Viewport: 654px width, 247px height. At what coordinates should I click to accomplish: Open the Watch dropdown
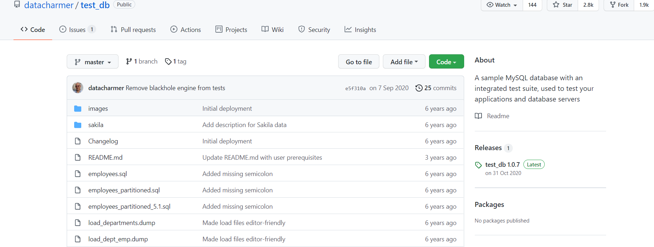[x=502, y=5]
